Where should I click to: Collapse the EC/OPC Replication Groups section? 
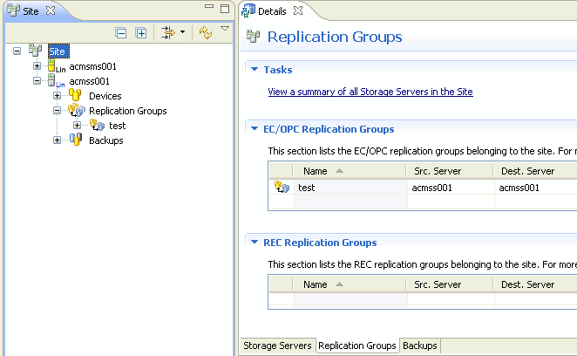(x=255, y=128)
